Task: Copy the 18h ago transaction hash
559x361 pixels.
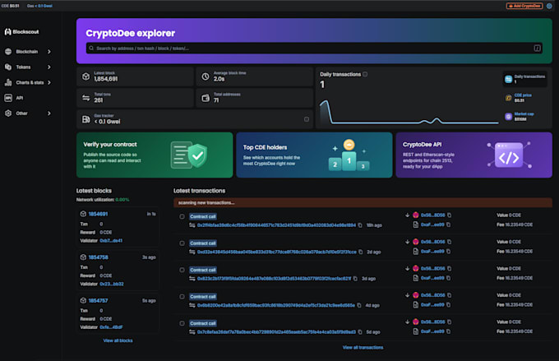Action: point(360,225)
